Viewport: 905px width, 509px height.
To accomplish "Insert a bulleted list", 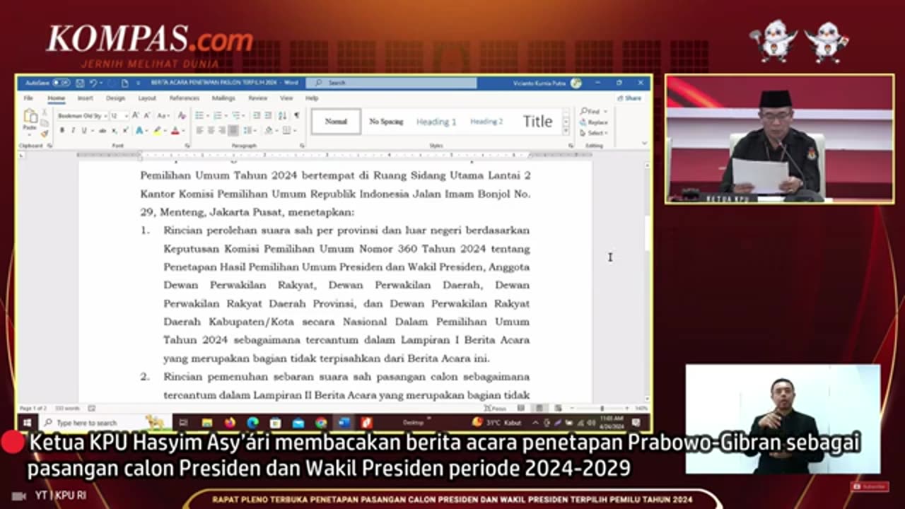I will click(199, 115).
